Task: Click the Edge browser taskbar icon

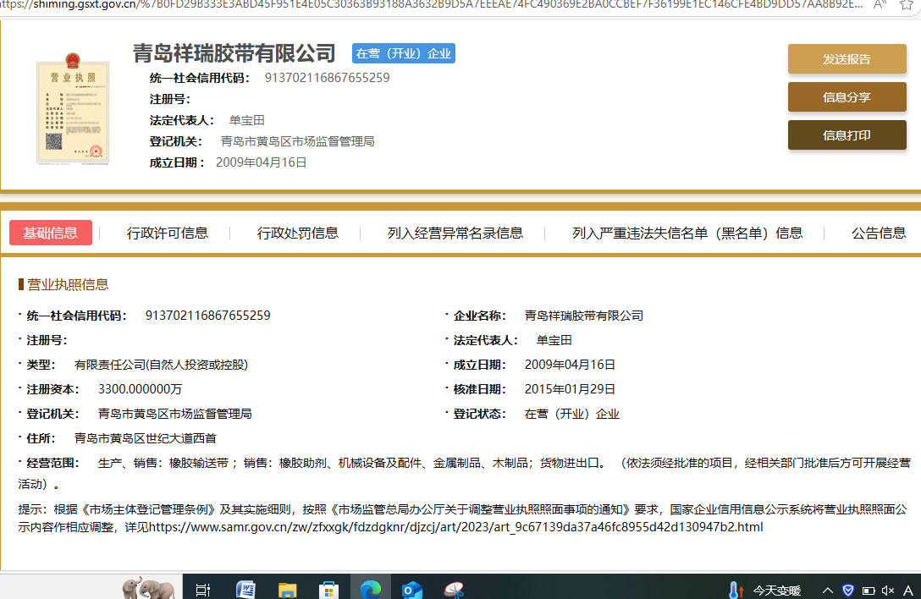Action: 371,589
